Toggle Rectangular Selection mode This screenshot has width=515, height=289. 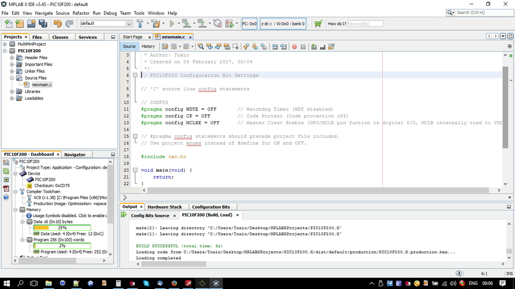236,46
